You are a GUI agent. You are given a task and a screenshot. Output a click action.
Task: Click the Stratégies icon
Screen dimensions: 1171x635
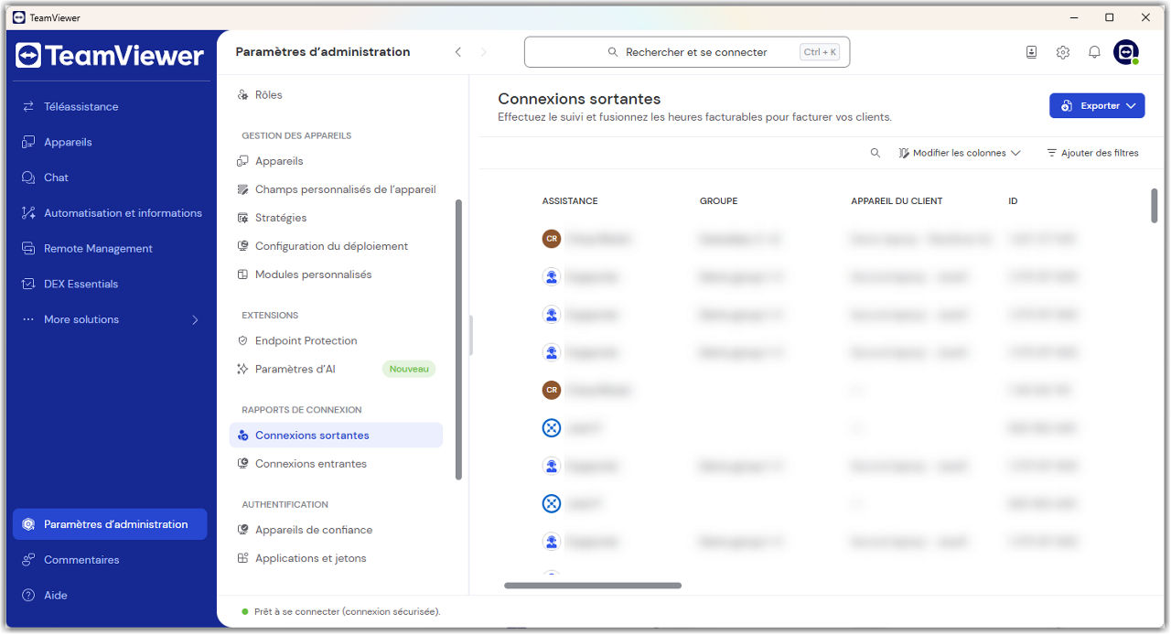click(242, 218)
